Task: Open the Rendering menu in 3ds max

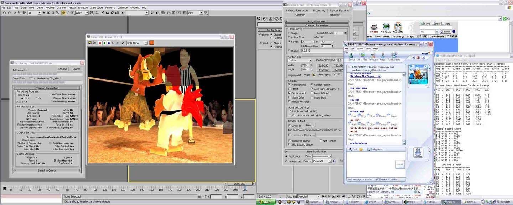Action: (110, 7)
